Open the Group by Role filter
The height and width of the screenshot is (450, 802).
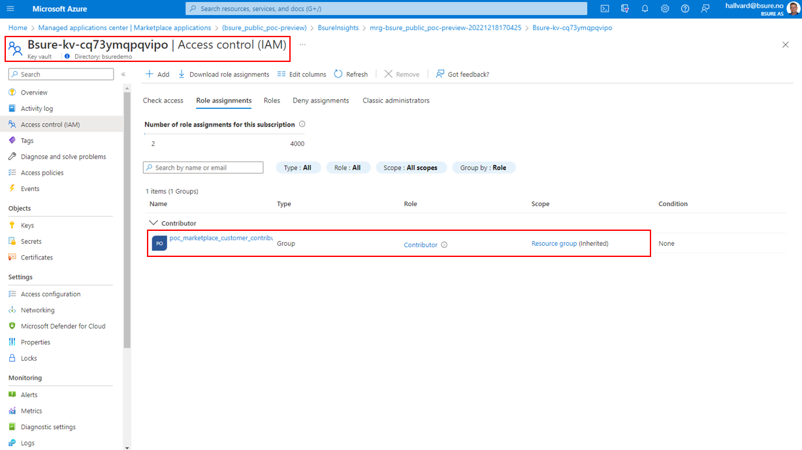[x=483, y=168]
